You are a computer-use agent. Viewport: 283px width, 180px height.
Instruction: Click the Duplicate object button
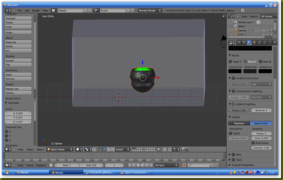(18, 42)
